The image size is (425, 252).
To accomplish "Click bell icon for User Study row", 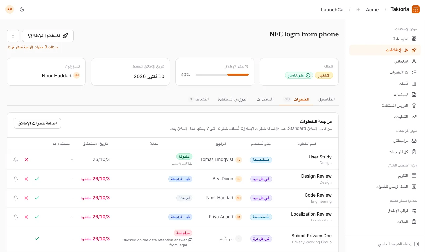I will click(x=16, y=160).
